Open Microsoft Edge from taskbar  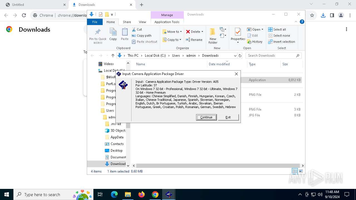click(114, 194)
